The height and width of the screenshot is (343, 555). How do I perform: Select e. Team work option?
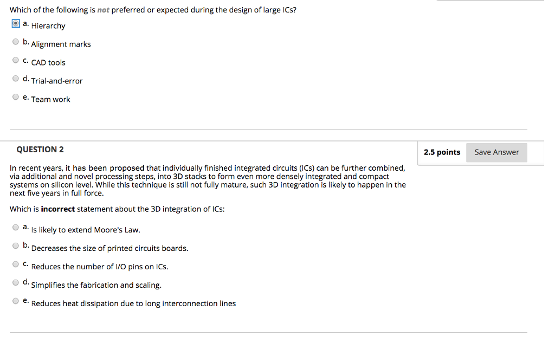pos(16,96)
